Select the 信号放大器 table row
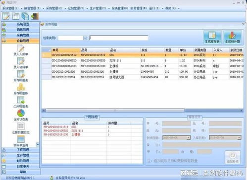The width and height of the screenshot is (247, 180). 143,77
